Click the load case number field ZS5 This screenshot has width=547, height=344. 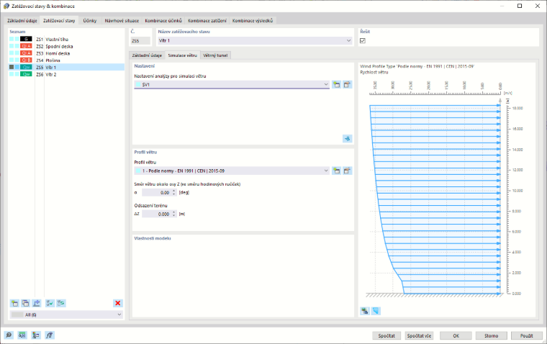[x=140, y=41]
